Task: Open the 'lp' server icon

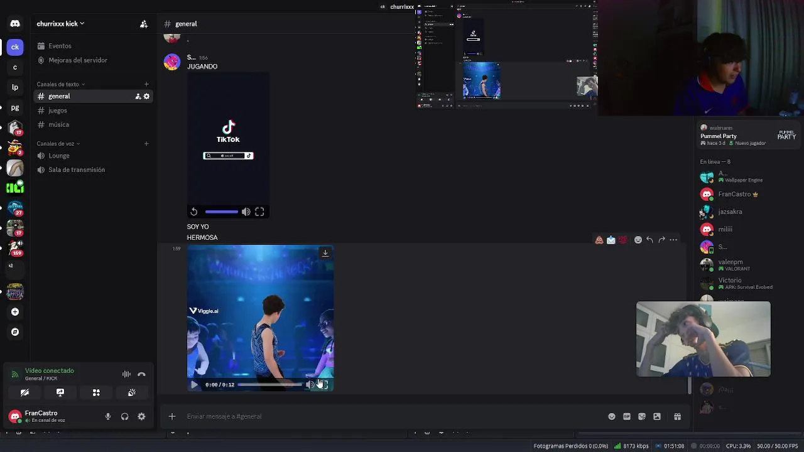Action: click(x=15, y=87)
